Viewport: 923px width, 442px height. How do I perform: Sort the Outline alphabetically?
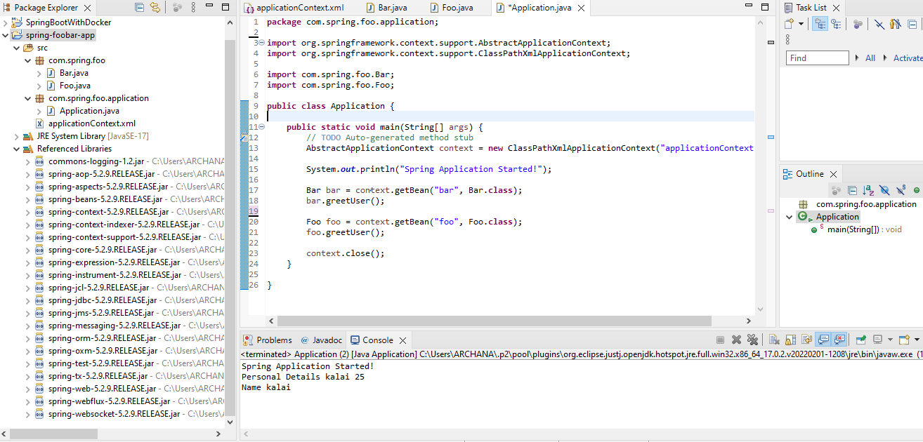point(868,190)
